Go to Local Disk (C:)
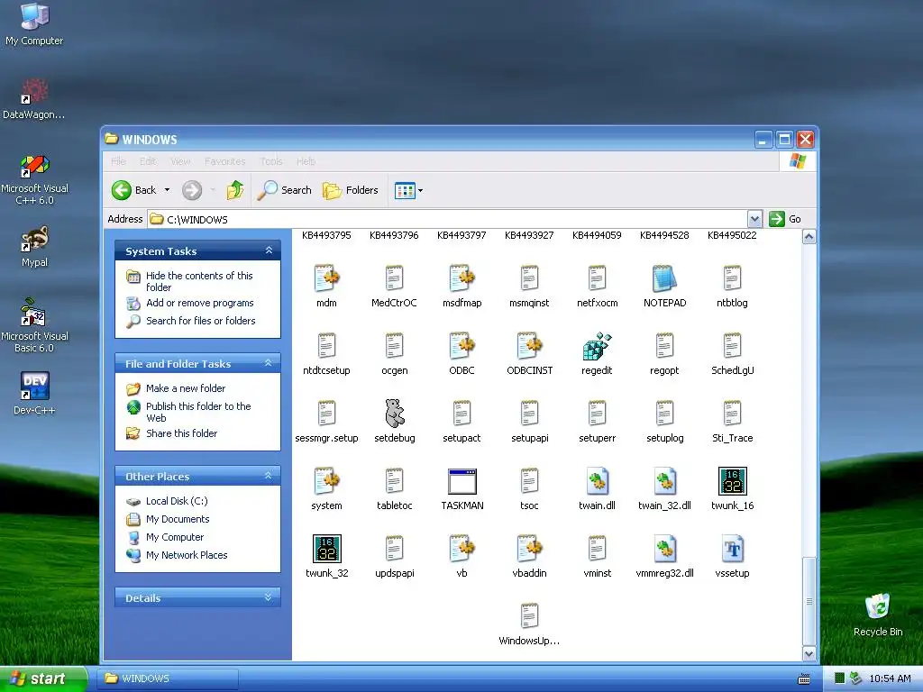Viewport: 923px width, 692px height. pyautogui.click(x=177, y=501)
